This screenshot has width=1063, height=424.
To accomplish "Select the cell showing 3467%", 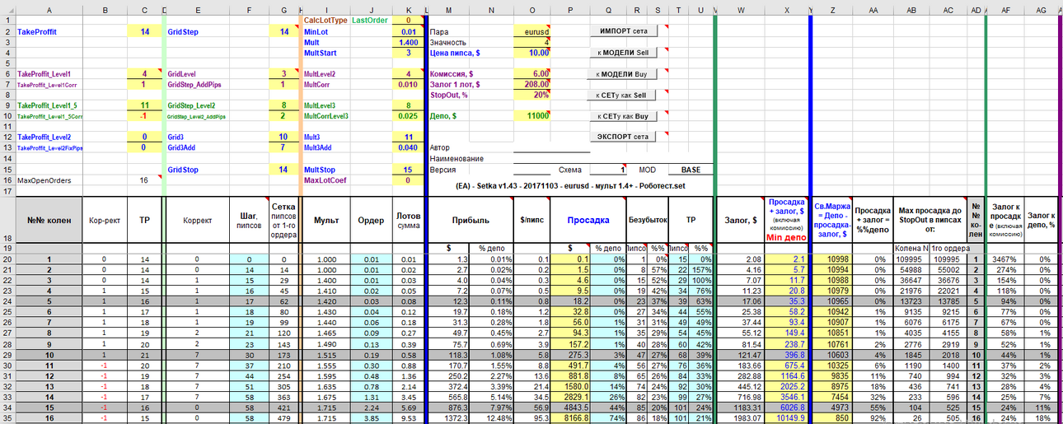I will 1005,259.
